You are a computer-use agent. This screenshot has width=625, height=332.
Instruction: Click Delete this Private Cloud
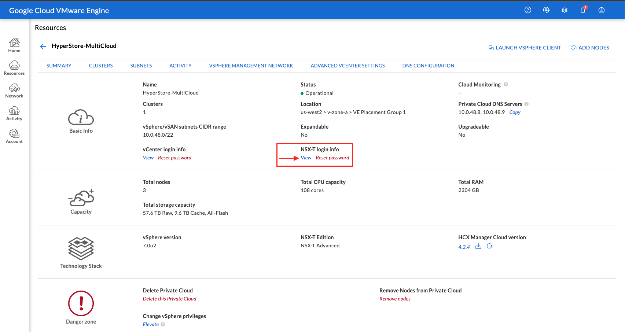click(x=170, y=299)
